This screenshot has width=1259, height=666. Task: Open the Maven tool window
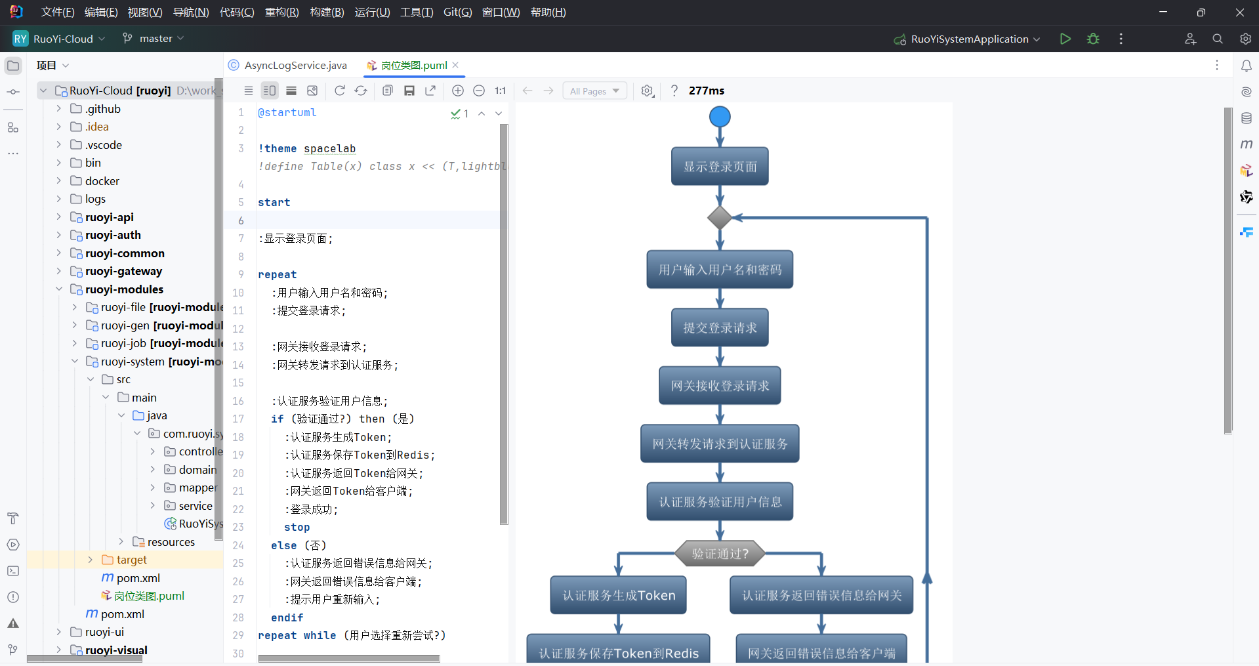tap(1247, 144)
